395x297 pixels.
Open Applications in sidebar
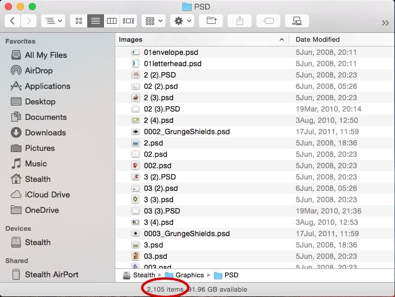41,86
